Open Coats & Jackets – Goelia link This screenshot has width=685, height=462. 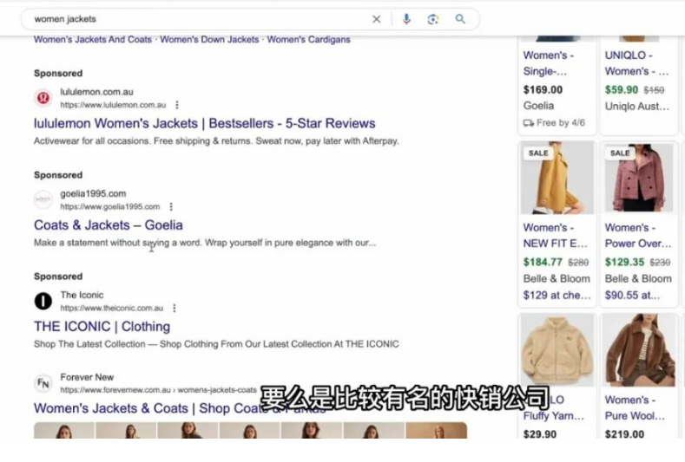[109, 225]
